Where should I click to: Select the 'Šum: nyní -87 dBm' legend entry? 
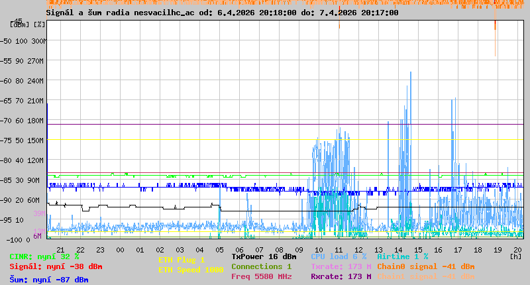pos(49,280)
